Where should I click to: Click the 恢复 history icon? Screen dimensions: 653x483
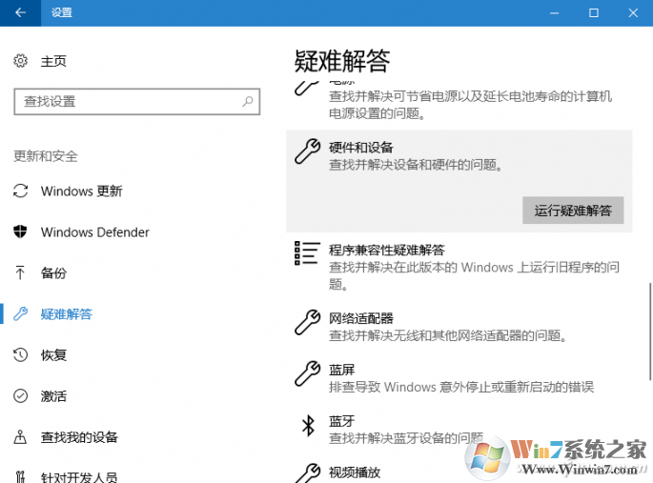click(x=21, y=354)
